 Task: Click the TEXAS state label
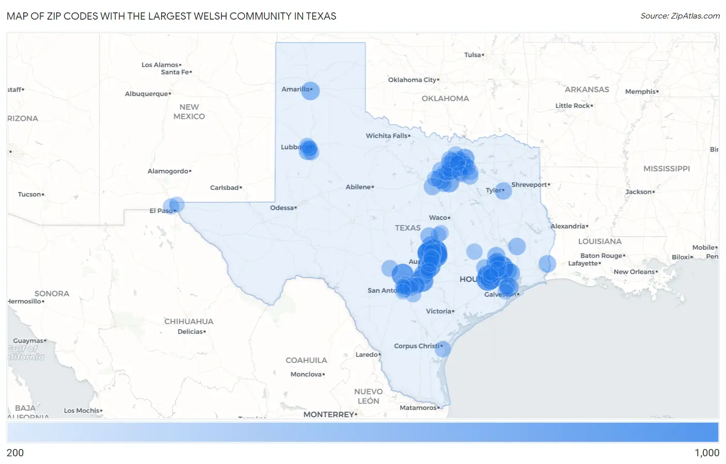click(408, 228)
